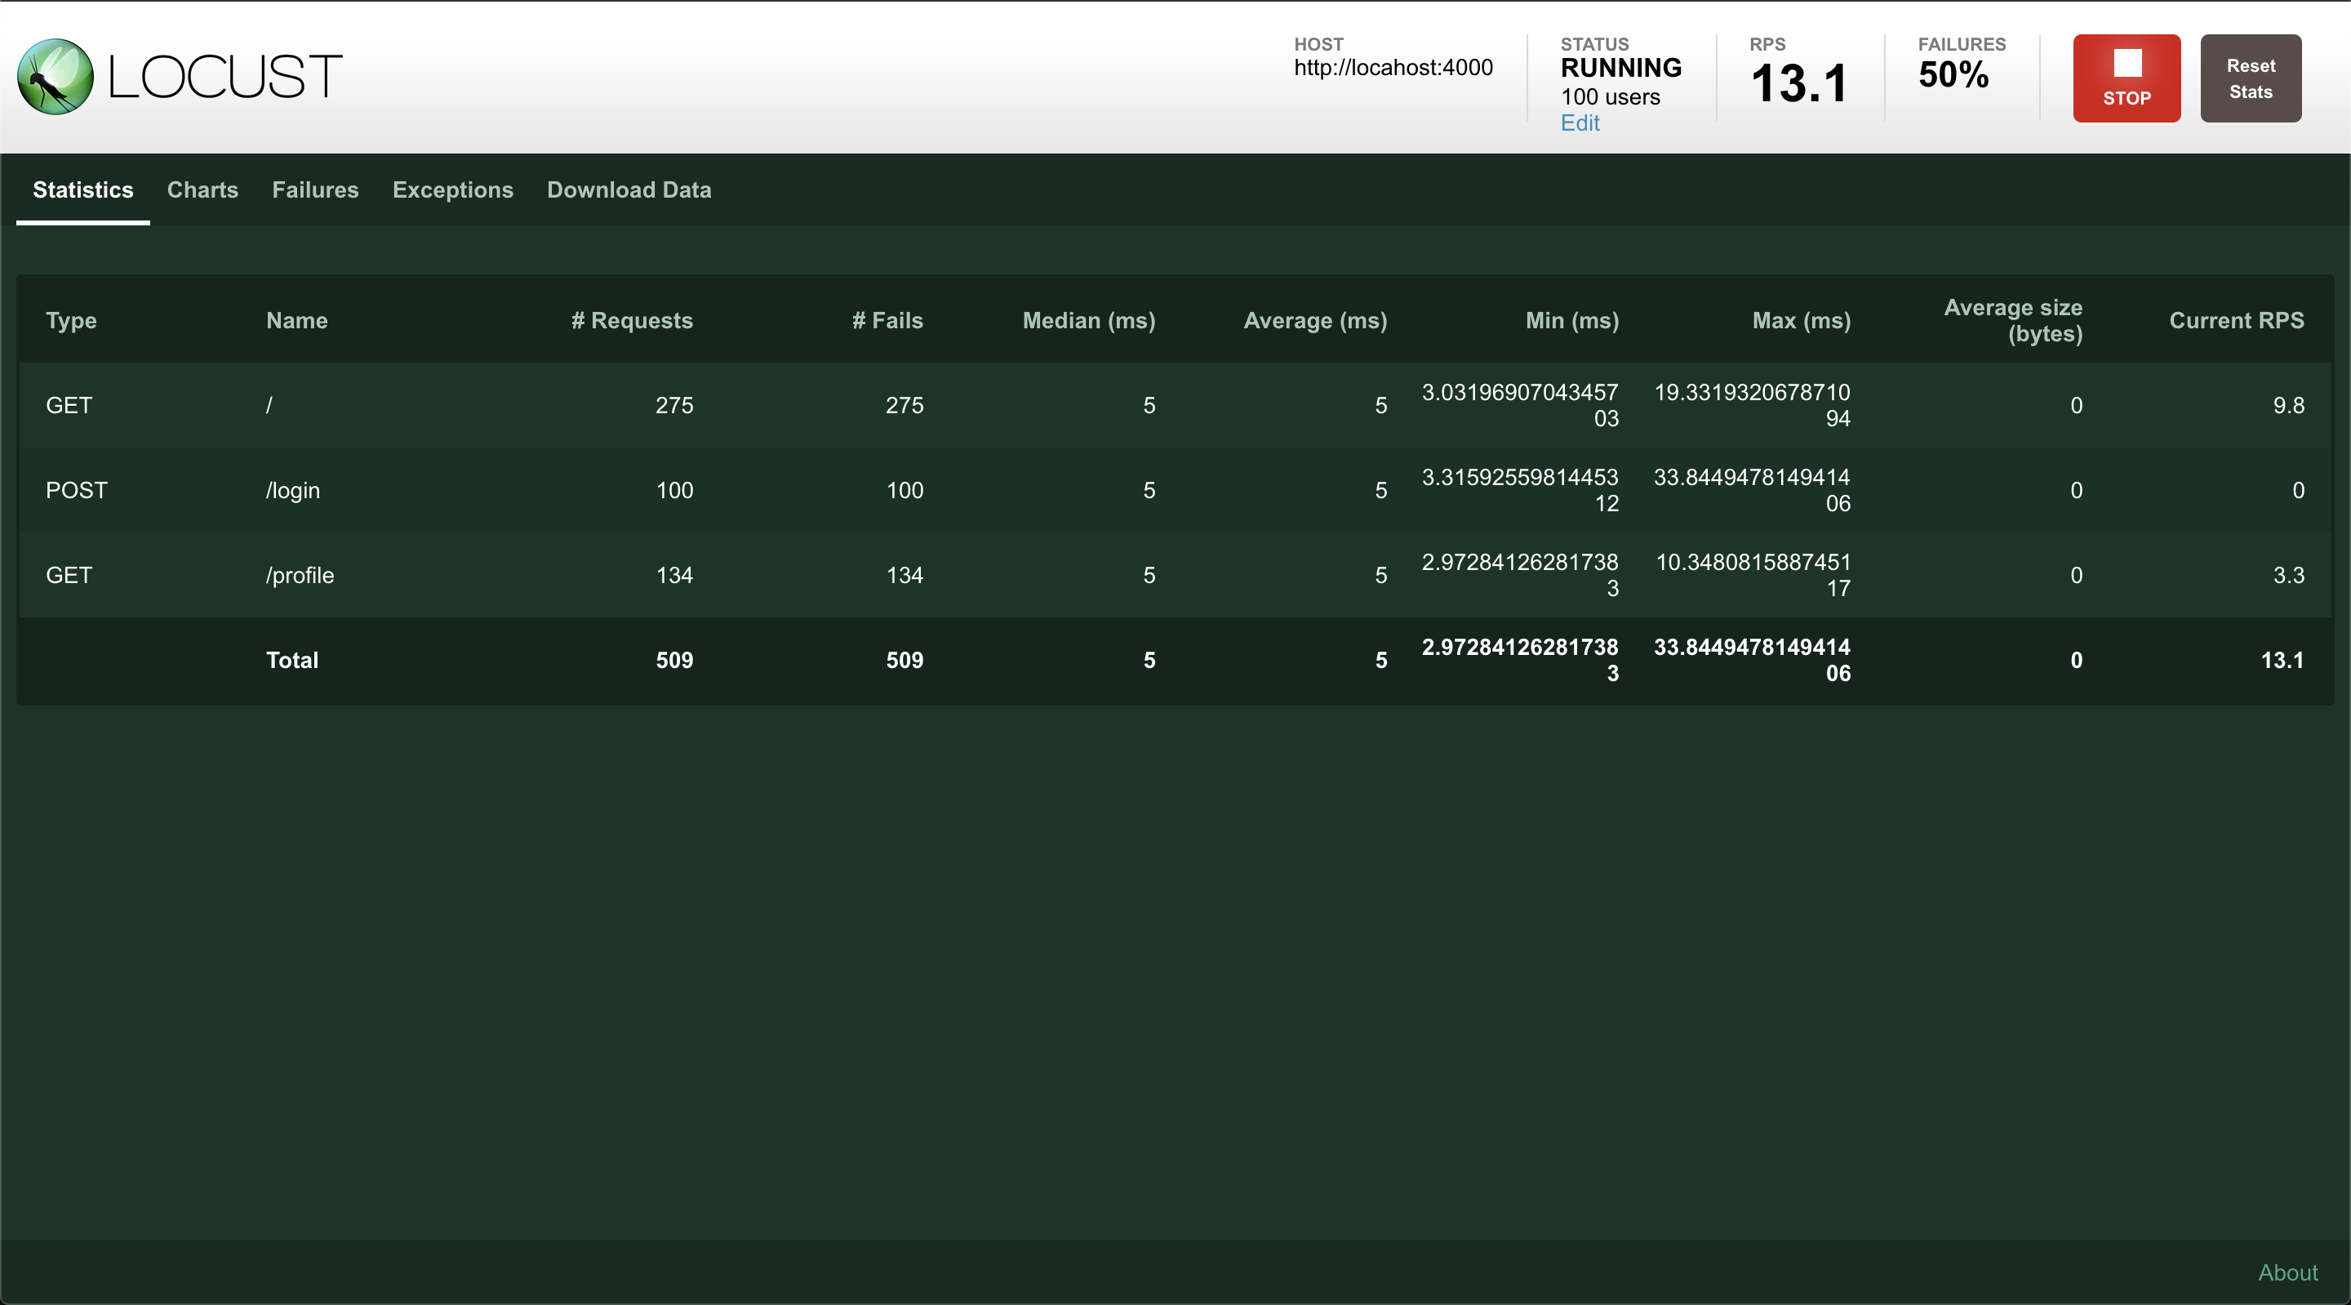Screen dimensions: 2351x1305
Task: Open the Failures tab
Action: point(315,190)
